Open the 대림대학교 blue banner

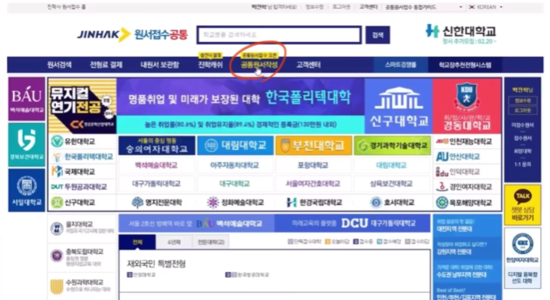coord(235,145)
